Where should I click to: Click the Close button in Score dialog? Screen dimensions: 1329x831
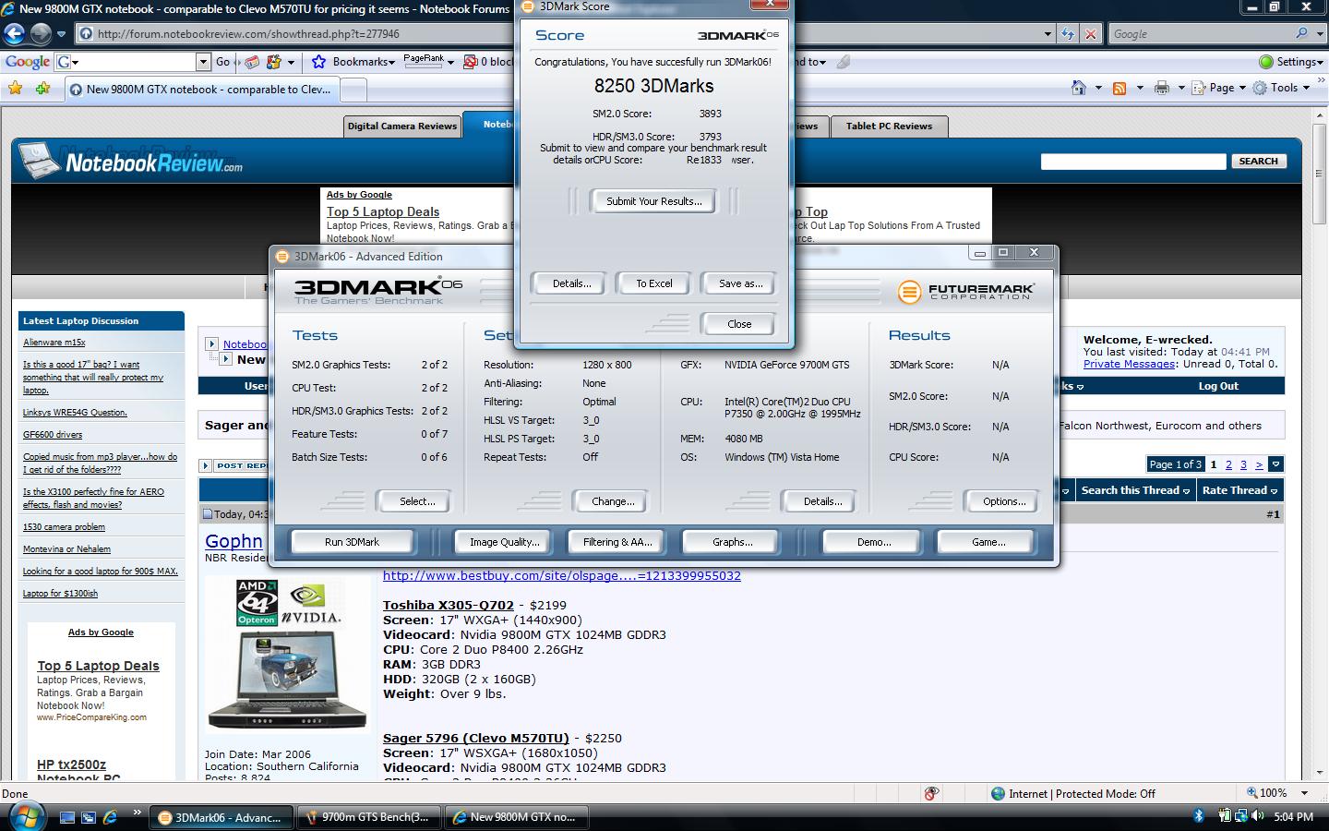pyautogui.click(x=739, y=324)
